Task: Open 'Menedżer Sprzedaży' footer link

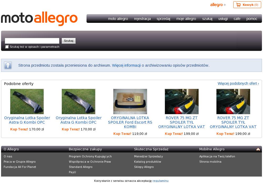Action: pos(148,156)
